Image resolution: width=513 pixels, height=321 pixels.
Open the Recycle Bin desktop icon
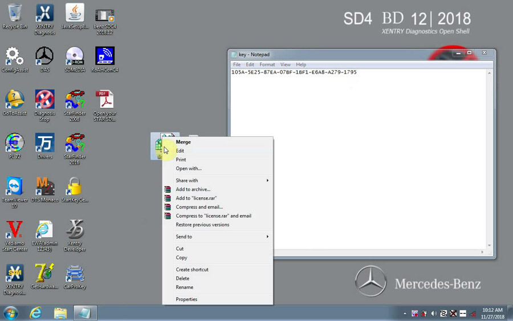[14, 17]
